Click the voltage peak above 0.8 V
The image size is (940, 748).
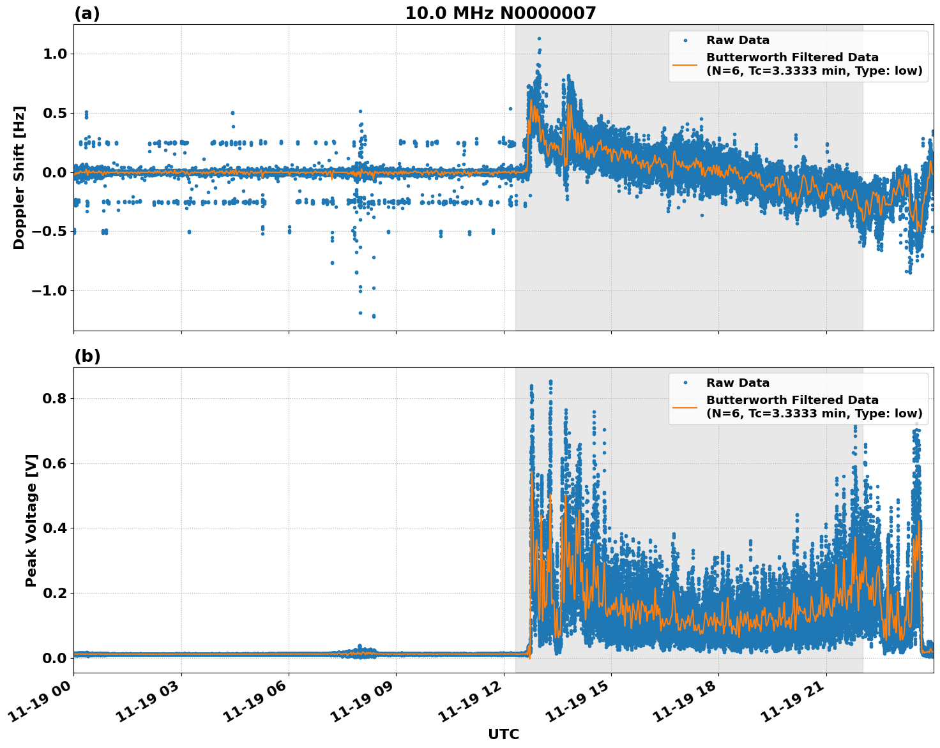[550, 381]
